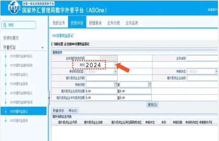Click the 境外投资企业名称 input field
This screenshot has width=219, height=141.
pos(202,78)
